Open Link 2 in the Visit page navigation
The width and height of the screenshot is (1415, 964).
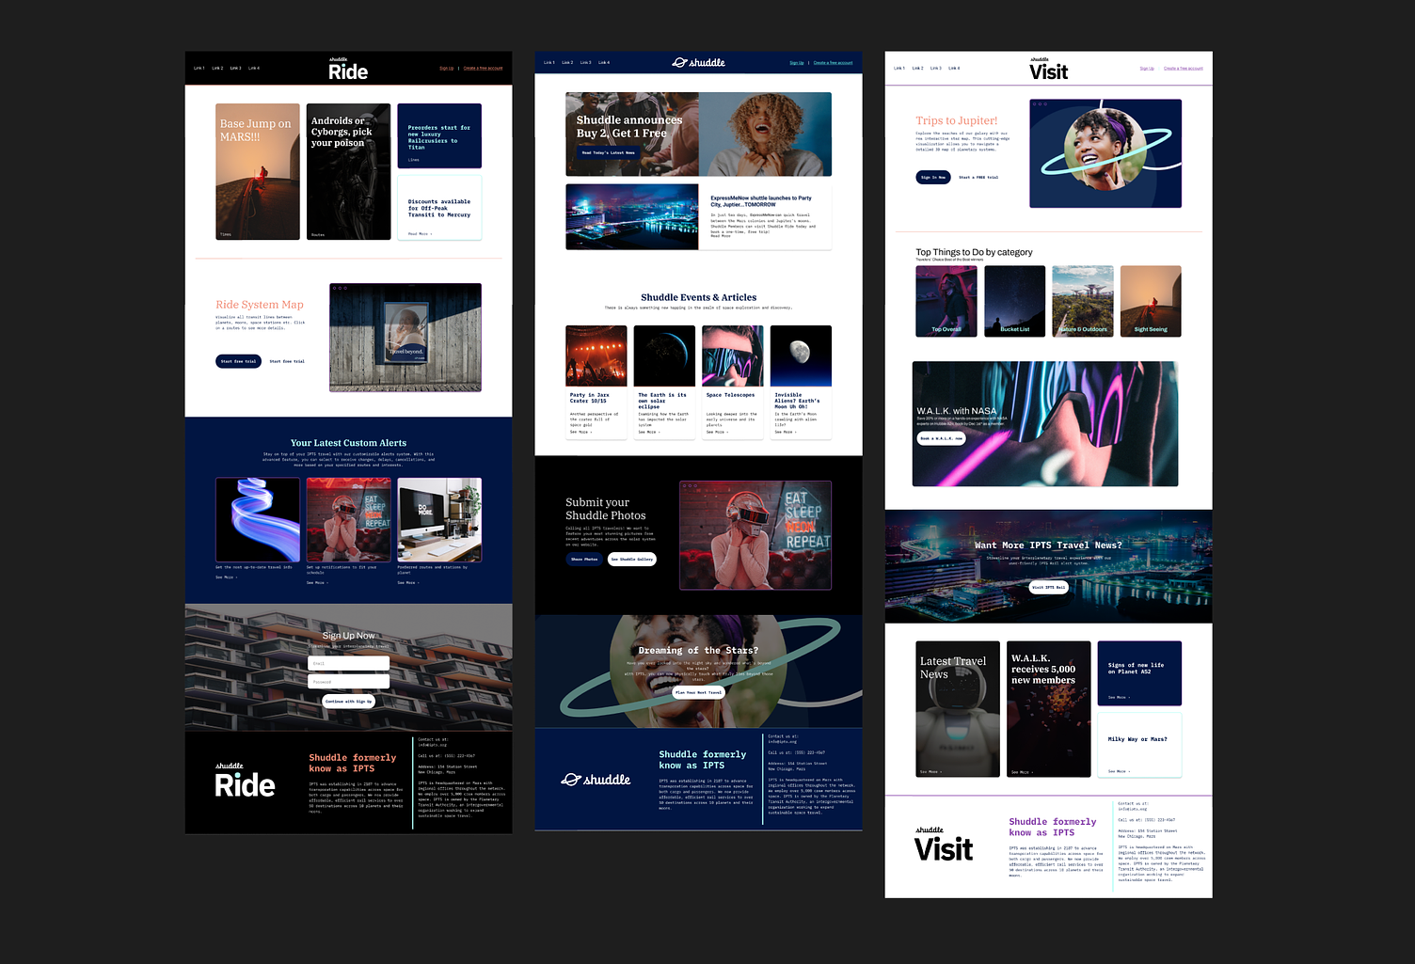coord(917,68)
